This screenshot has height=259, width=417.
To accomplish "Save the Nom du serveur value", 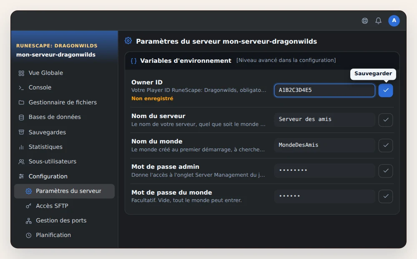I will click(x=386, y=120).
